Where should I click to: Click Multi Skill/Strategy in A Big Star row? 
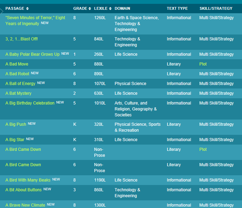217,140
